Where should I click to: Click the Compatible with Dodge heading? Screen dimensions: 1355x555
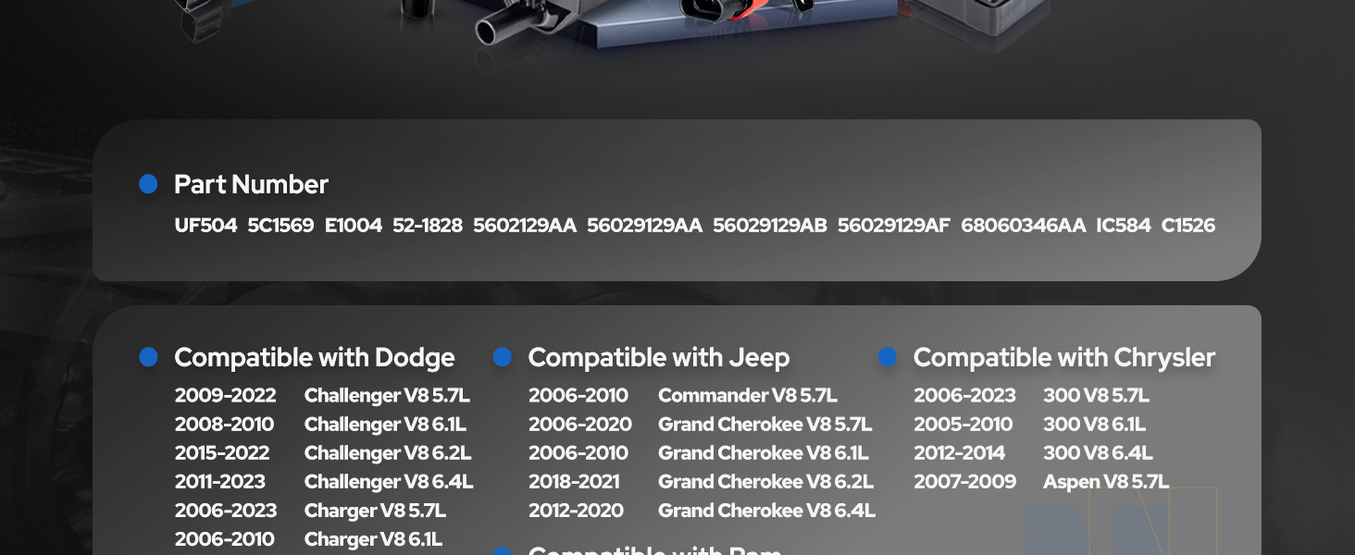(x=315, y=357)
